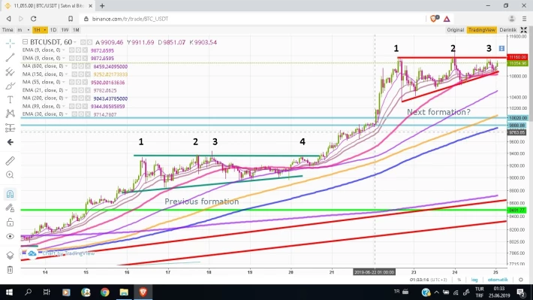This screenshot has width=533, height=300.
Task: Select the Text annotation tool
Action: tap(10, 99)
